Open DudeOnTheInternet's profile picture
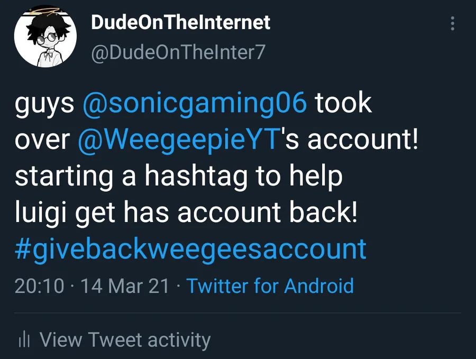476x359 pixels. click(x=45, y=37)
